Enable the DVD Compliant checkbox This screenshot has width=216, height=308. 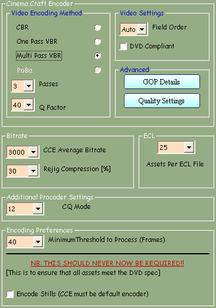(123, 47)
